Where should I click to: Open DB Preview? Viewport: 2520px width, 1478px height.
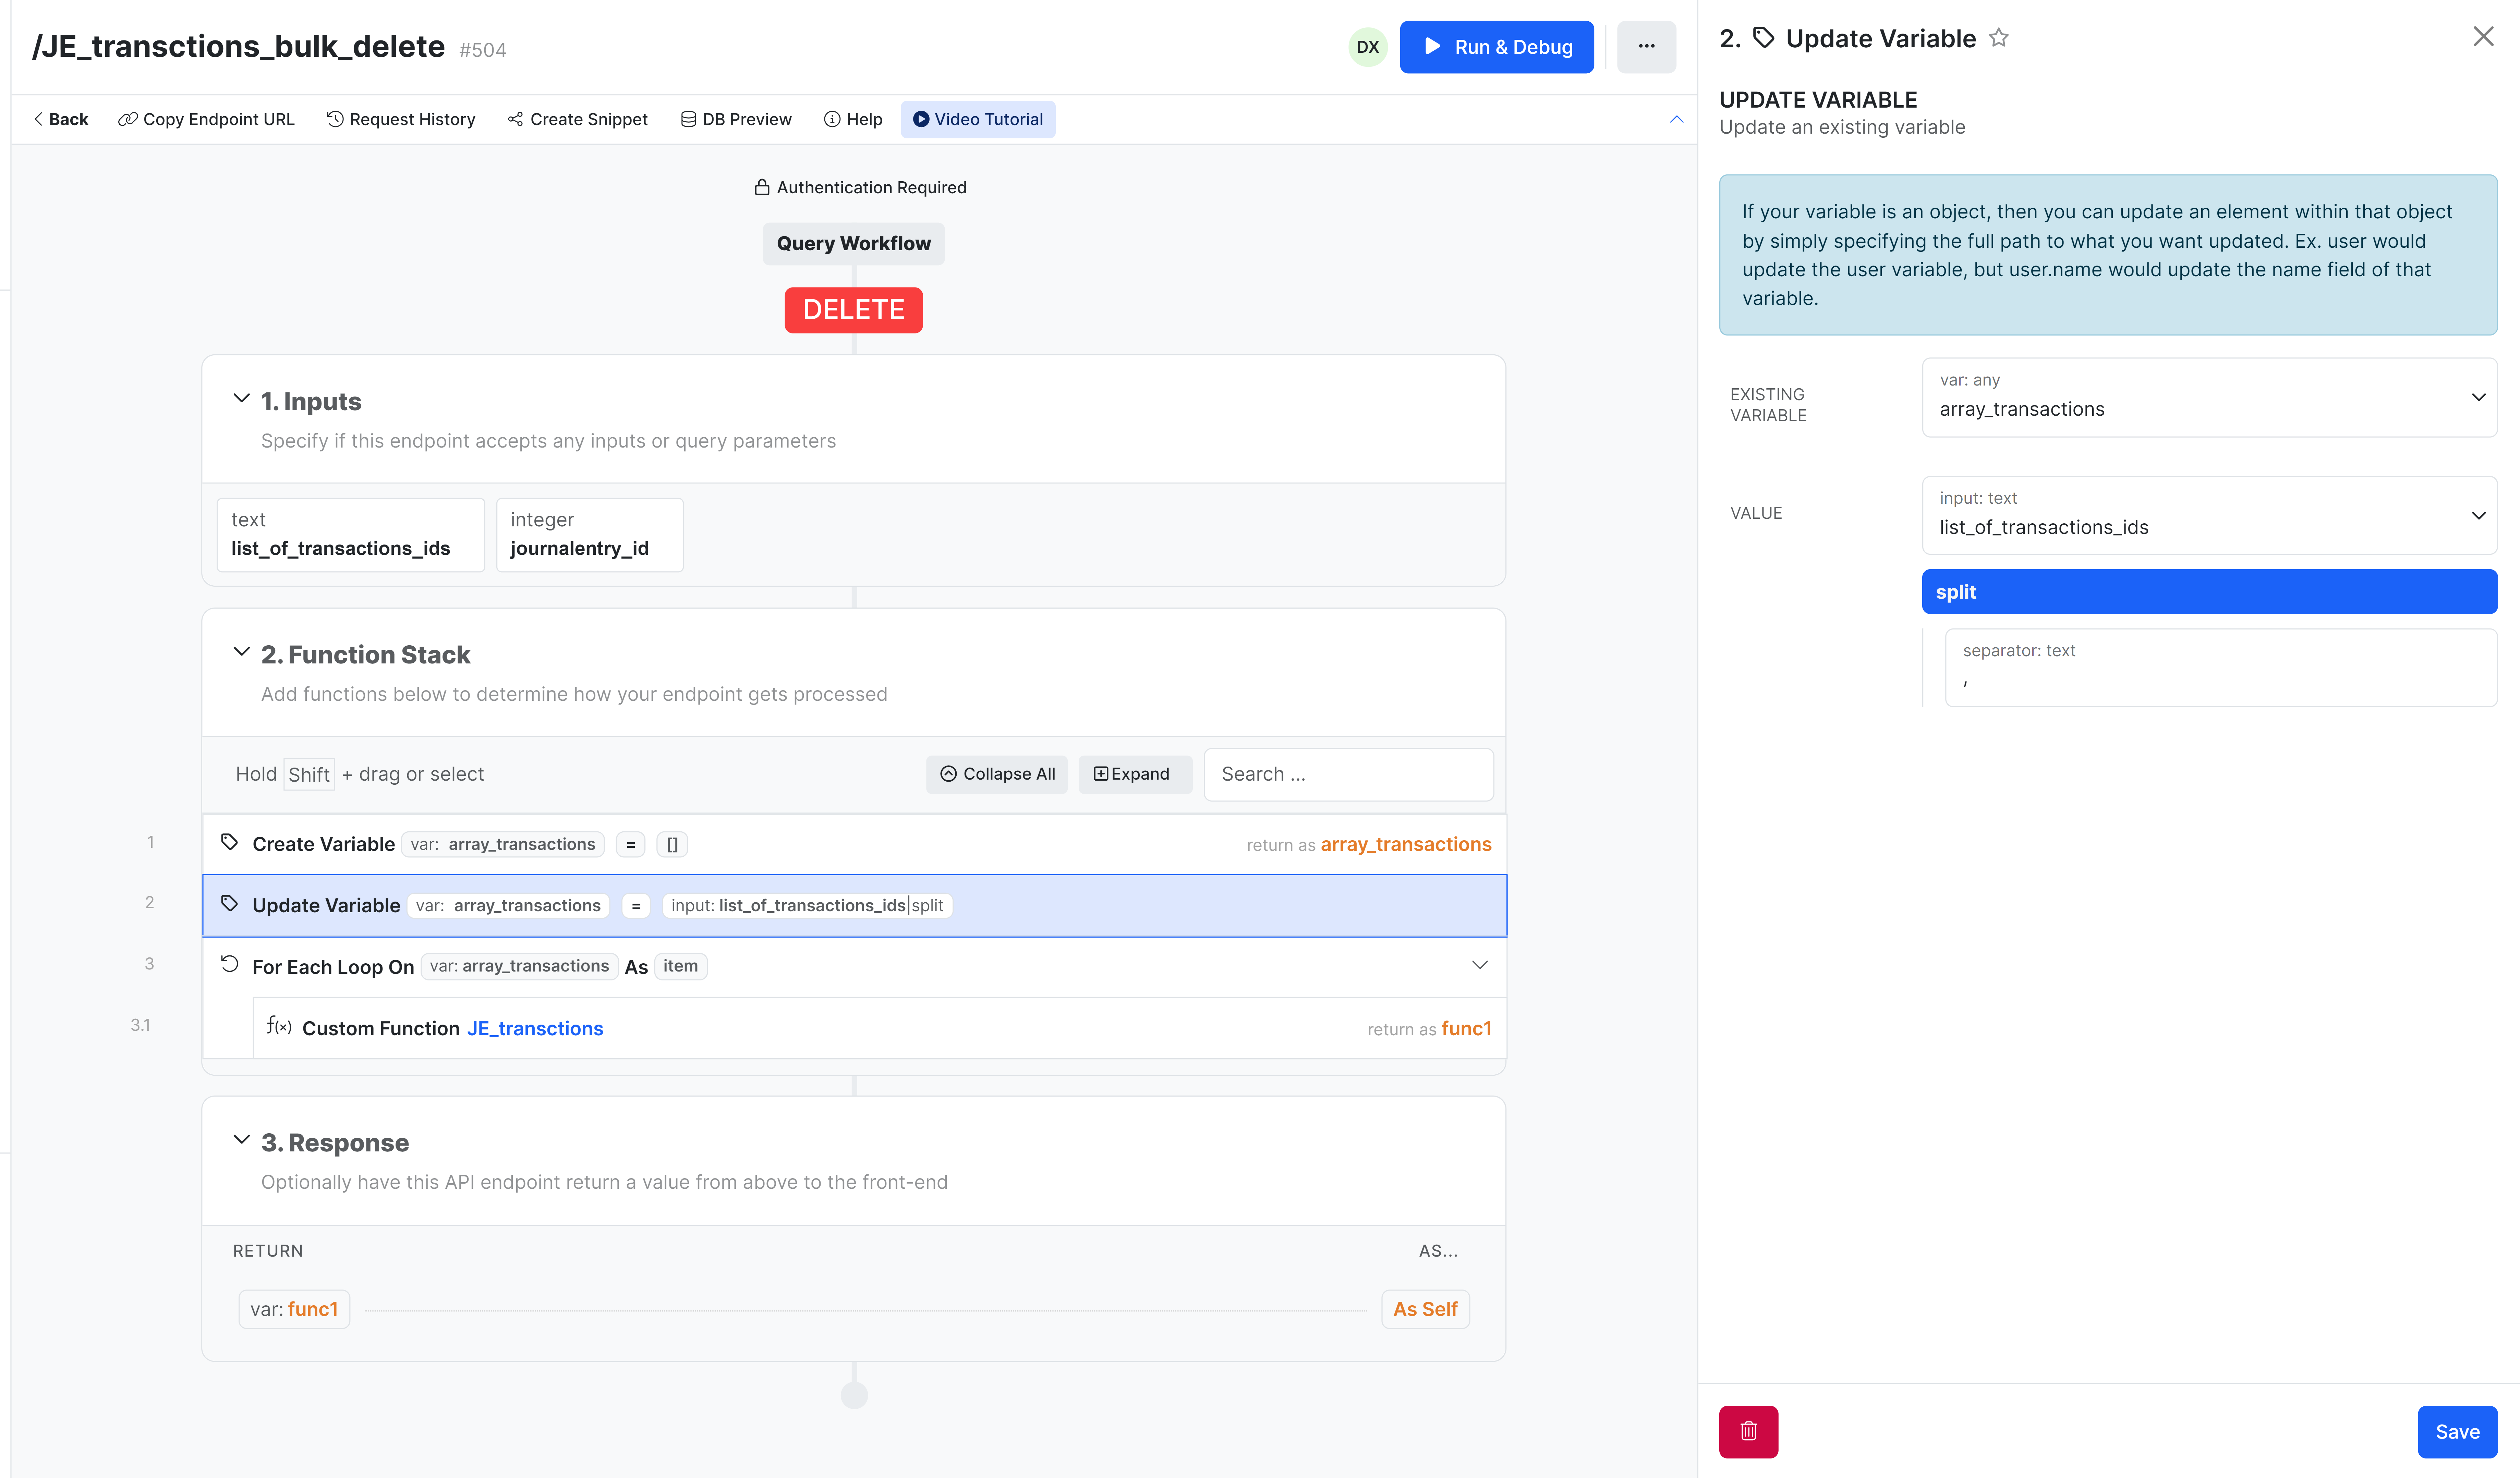pos(736,119)
